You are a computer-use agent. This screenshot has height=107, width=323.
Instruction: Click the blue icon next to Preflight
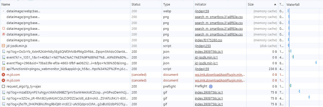click(x=211, y=86)
